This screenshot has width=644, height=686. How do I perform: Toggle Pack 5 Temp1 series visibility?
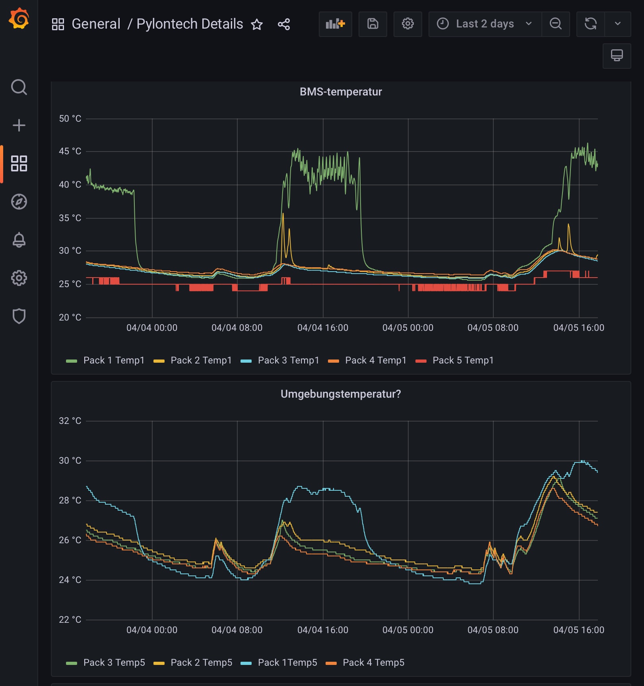[x=463, y=360]
